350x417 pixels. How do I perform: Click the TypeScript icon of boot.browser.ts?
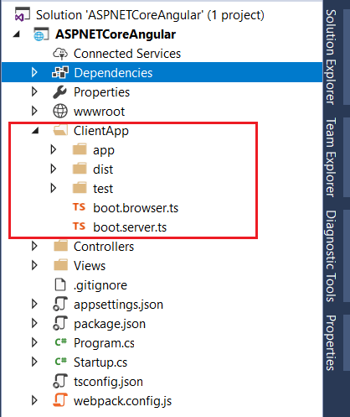79,207
